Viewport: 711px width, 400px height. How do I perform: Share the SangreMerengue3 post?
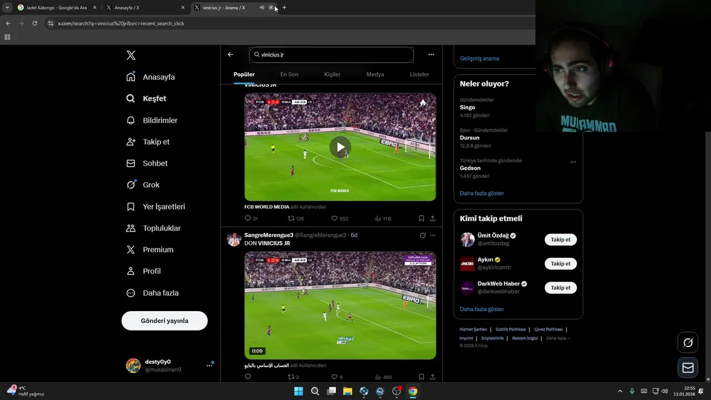pos(433,377)
